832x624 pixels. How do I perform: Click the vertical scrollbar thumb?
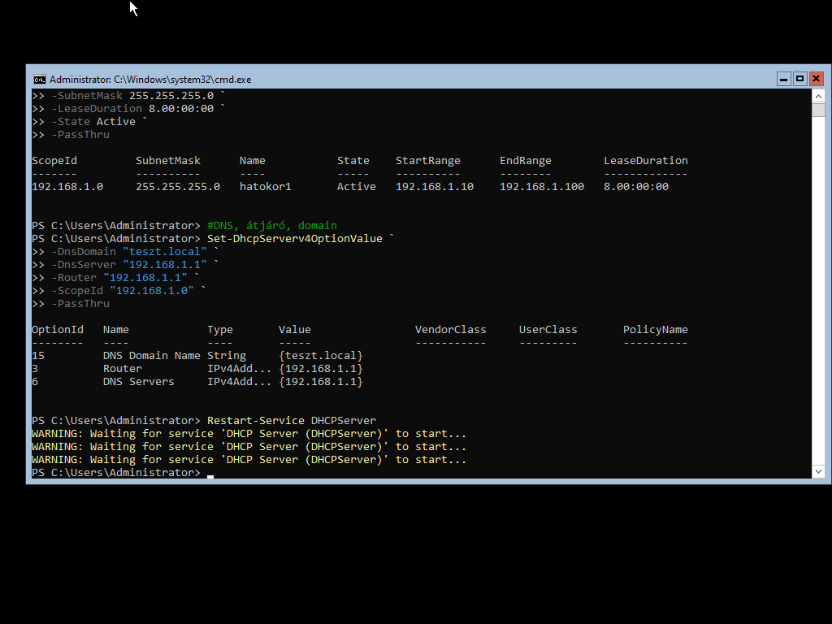point(818,110)
